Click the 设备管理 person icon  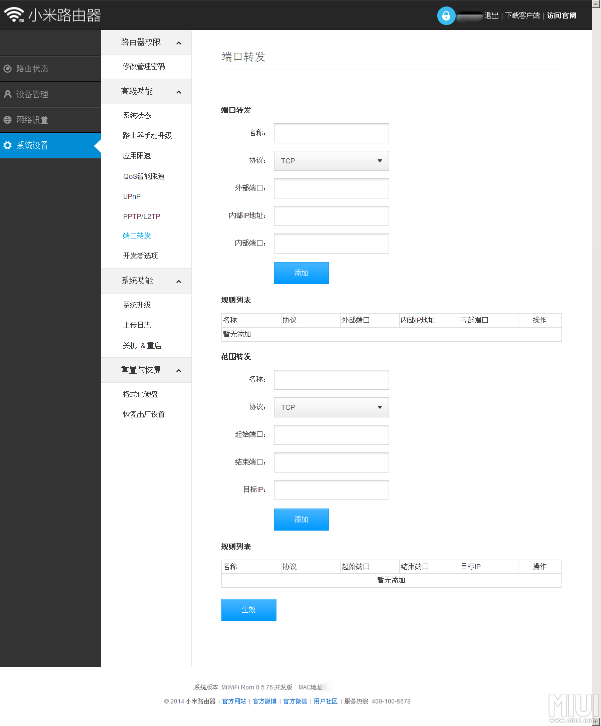tap(8, 94)
